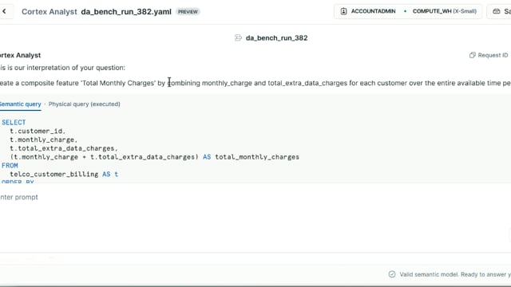
Task: Switch to the Semantic query tab
Action: 20,104
